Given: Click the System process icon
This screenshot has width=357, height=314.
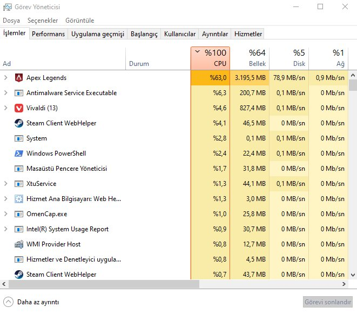Looking at the screenshot, I should 19,138.
